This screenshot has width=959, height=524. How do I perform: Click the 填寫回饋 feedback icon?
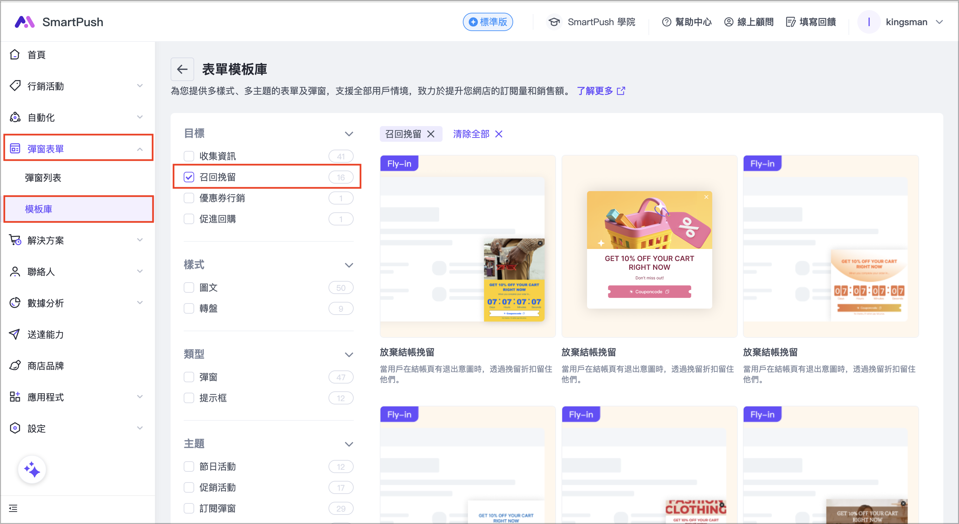pyautogui.click(x=791, y=22)
